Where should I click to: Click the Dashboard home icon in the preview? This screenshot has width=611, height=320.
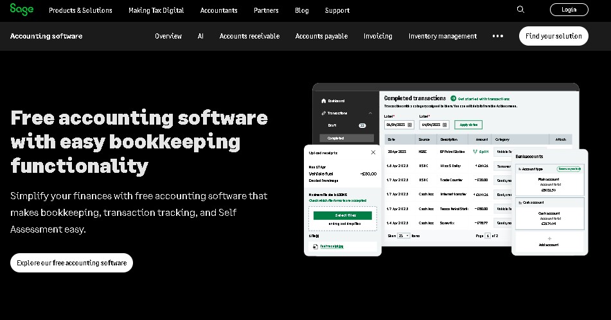point(323,101)
